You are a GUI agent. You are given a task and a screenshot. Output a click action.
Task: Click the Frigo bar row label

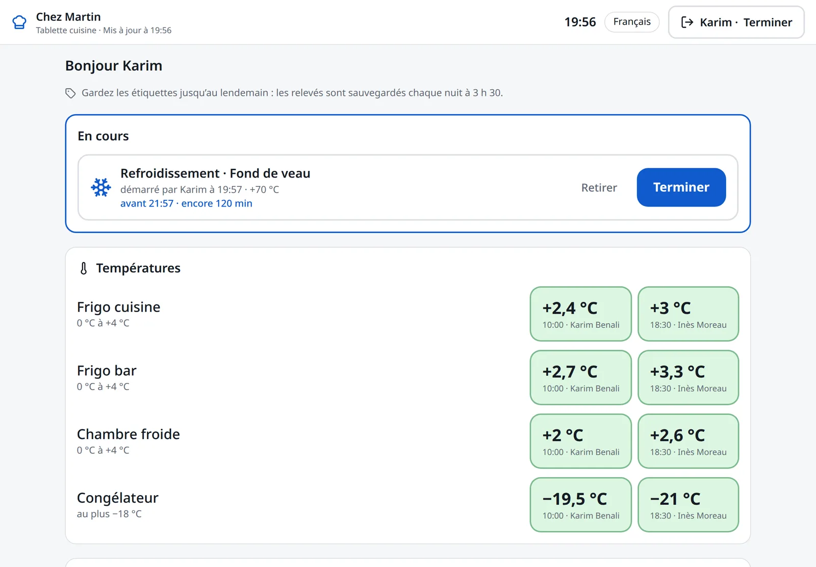pos(107,371)
